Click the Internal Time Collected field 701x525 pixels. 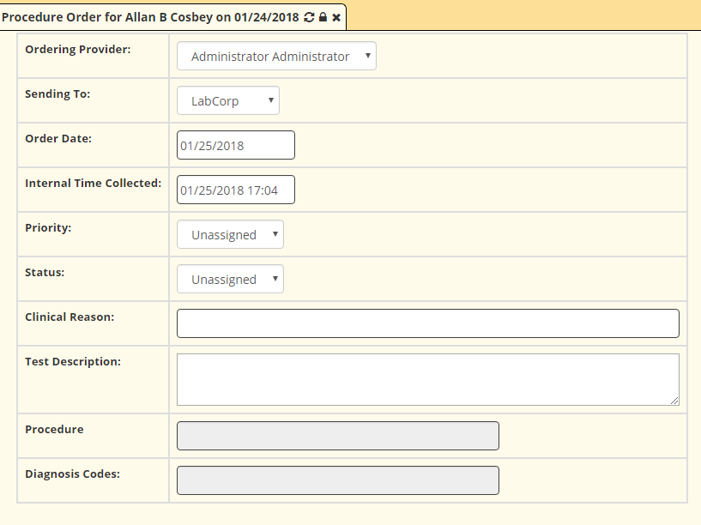point(235,190)
